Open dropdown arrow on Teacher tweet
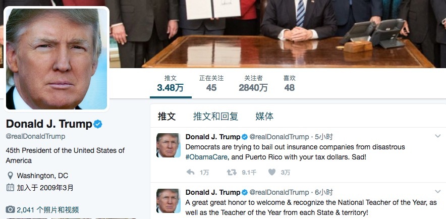This screenshot has height=219, width=446. pos(438,192)
